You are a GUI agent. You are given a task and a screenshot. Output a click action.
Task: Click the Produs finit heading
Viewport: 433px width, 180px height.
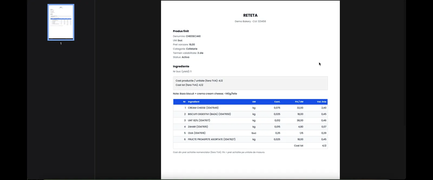click(x=181, y=31)
